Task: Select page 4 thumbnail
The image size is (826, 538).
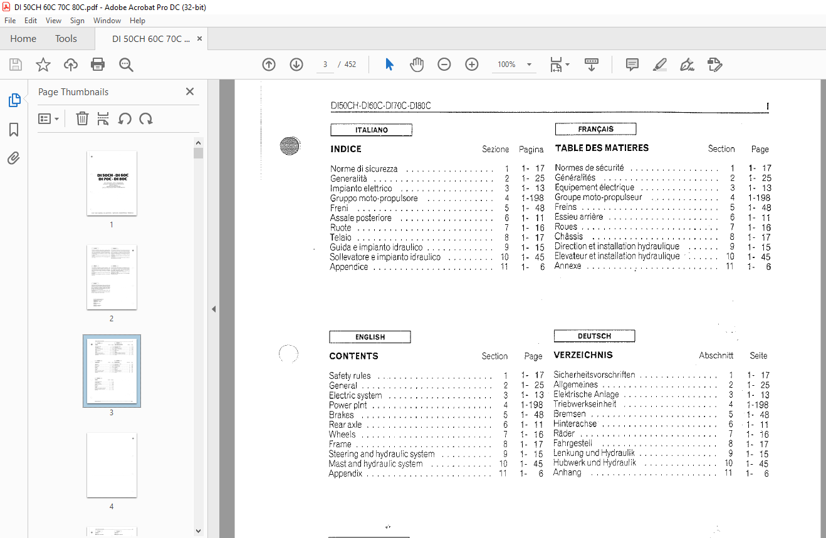Action: pos(112,465)
